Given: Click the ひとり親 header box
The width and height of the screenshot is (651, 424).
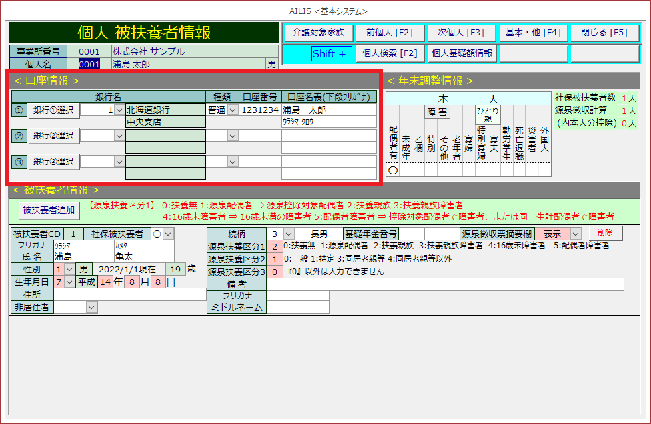Looking at the screenshot, I should (487, 115).
